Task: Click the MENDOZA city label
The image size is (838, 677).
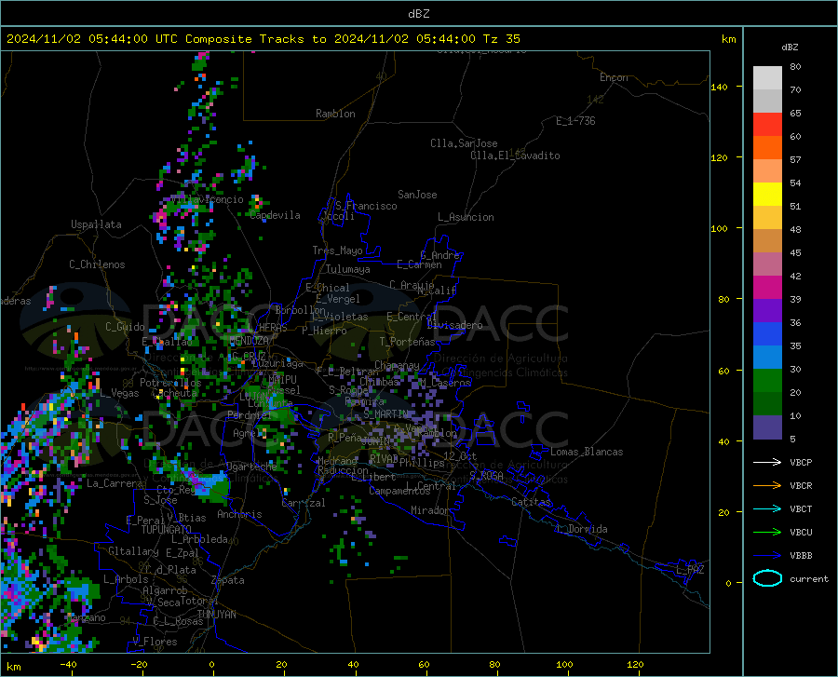Action: (249, 341)
